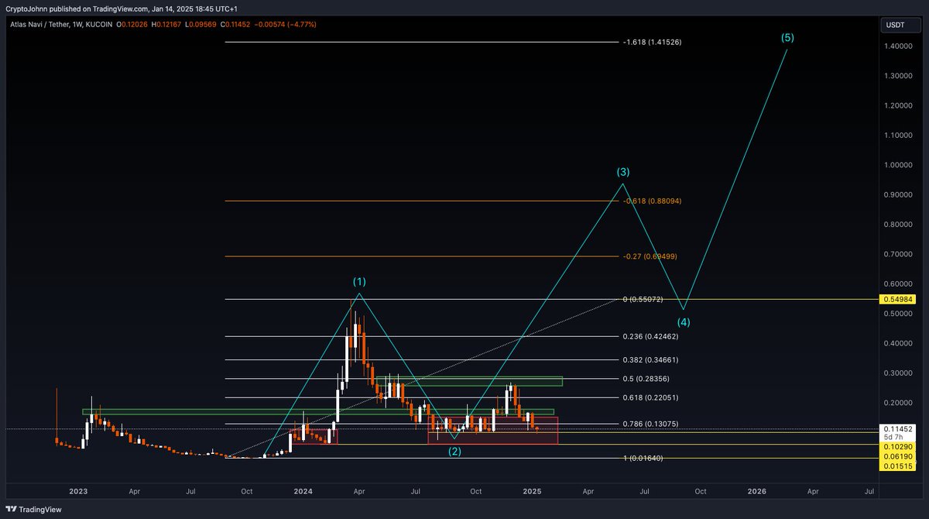Click the 0.40000 price axis label
The width and height of the screenshot is (929, 519).
(898, 343)
